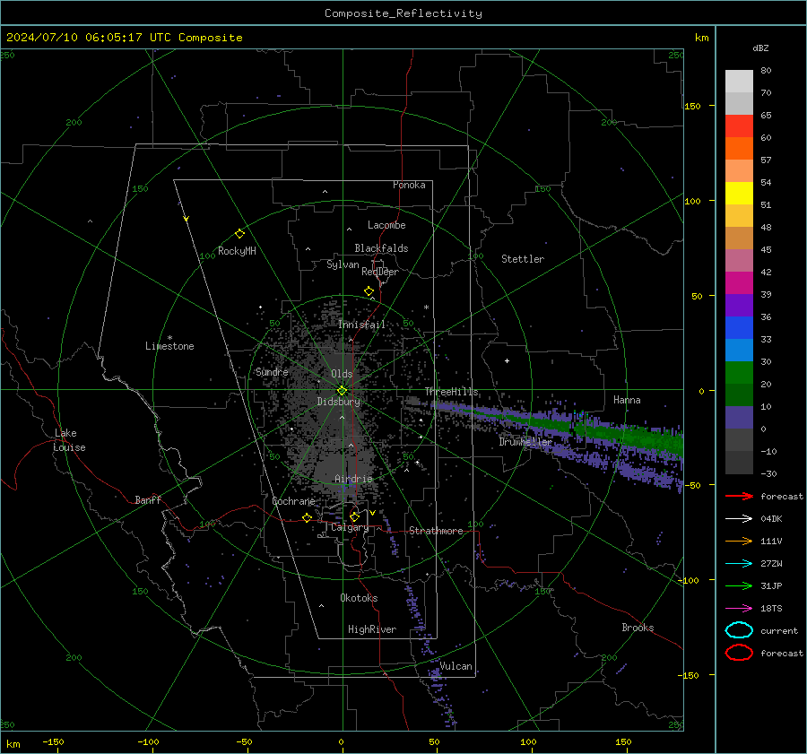Click the ThreeHills town label
Viewport: 807px width, 754px height.
(x=451, y=392)
